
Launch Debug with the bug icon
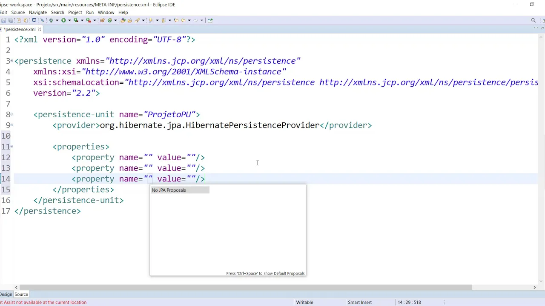51,20
